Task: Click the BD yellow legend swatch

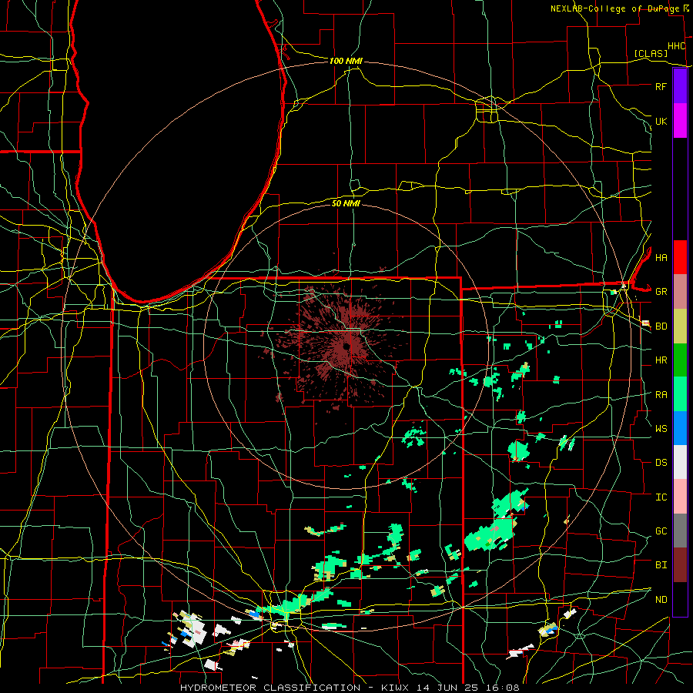Action: coord(680,326)
